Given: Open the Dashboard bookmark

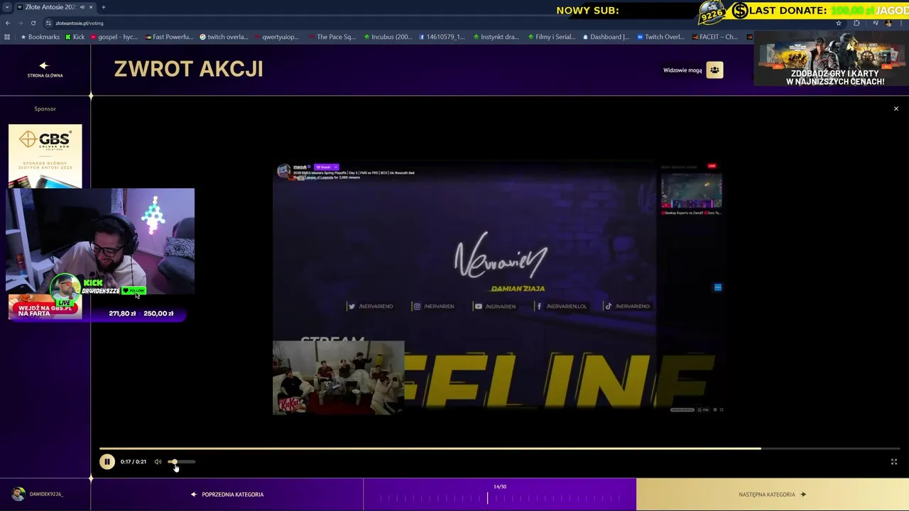Looking at the screenshot, I should [606, 37].
